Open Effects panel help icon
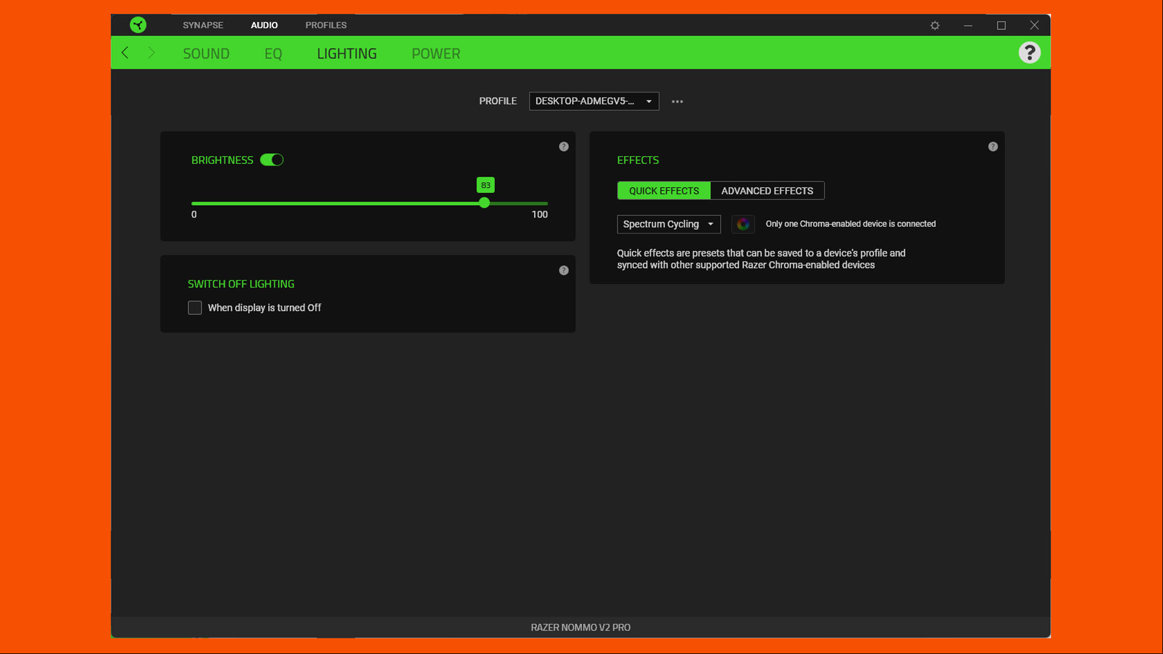 pyautogui.click(x=993, y=146)
